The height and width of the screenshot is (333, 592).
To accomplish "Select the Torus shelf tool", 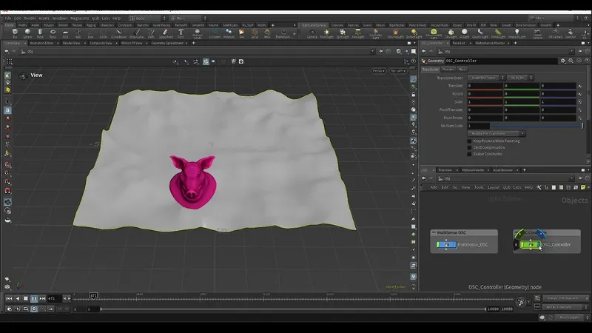I will click(53, 33).
